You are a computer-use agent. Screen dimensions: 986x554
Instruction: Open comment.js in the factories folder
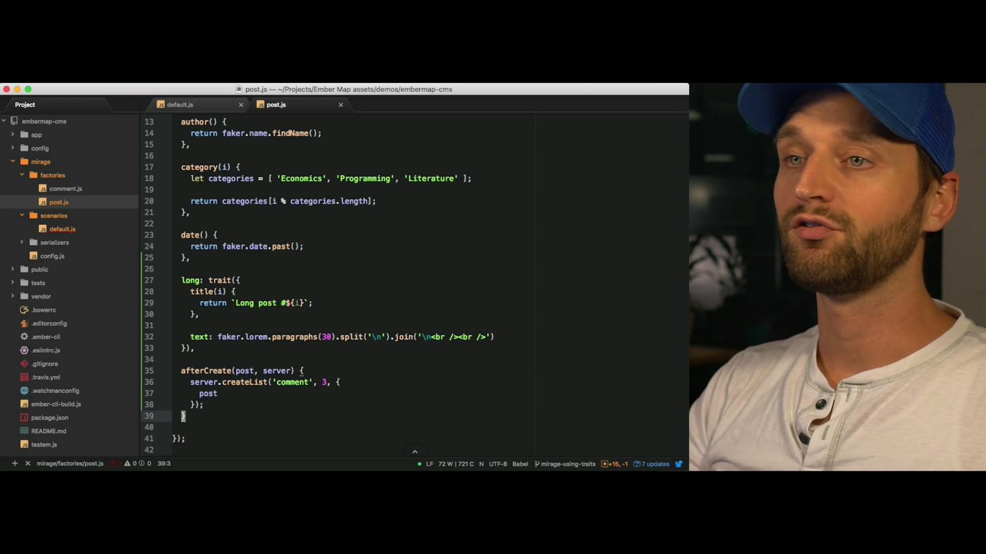pyautogui.click(x=66, y=189)
